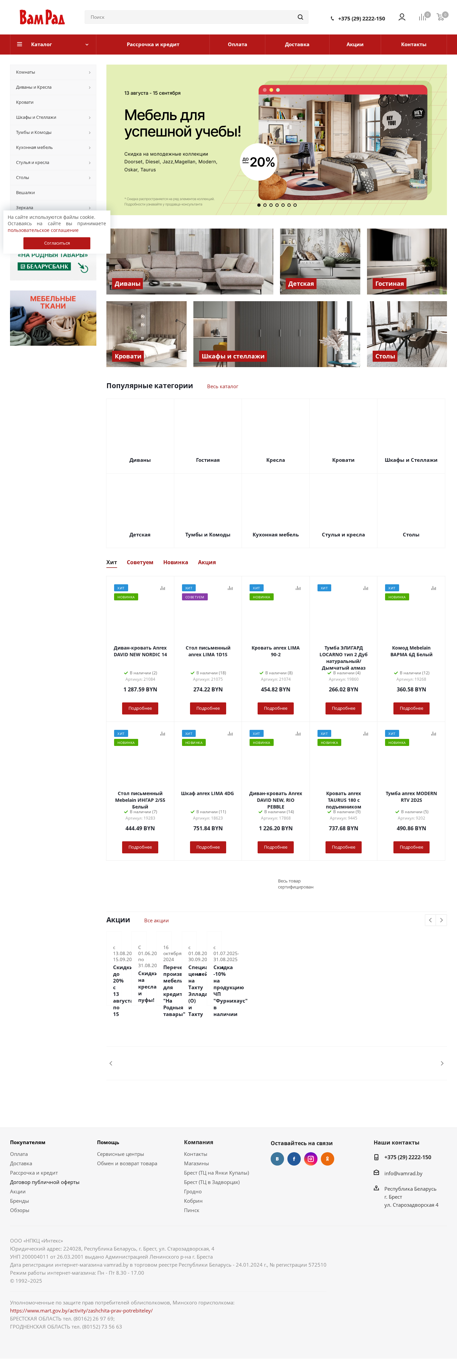The image size is (457, 1359).
Task: Switch to the Новинка tab
Action: [x=176, y=563]
